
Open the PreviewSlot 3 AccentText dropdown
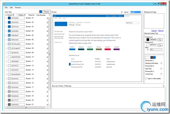pos(161,74)
